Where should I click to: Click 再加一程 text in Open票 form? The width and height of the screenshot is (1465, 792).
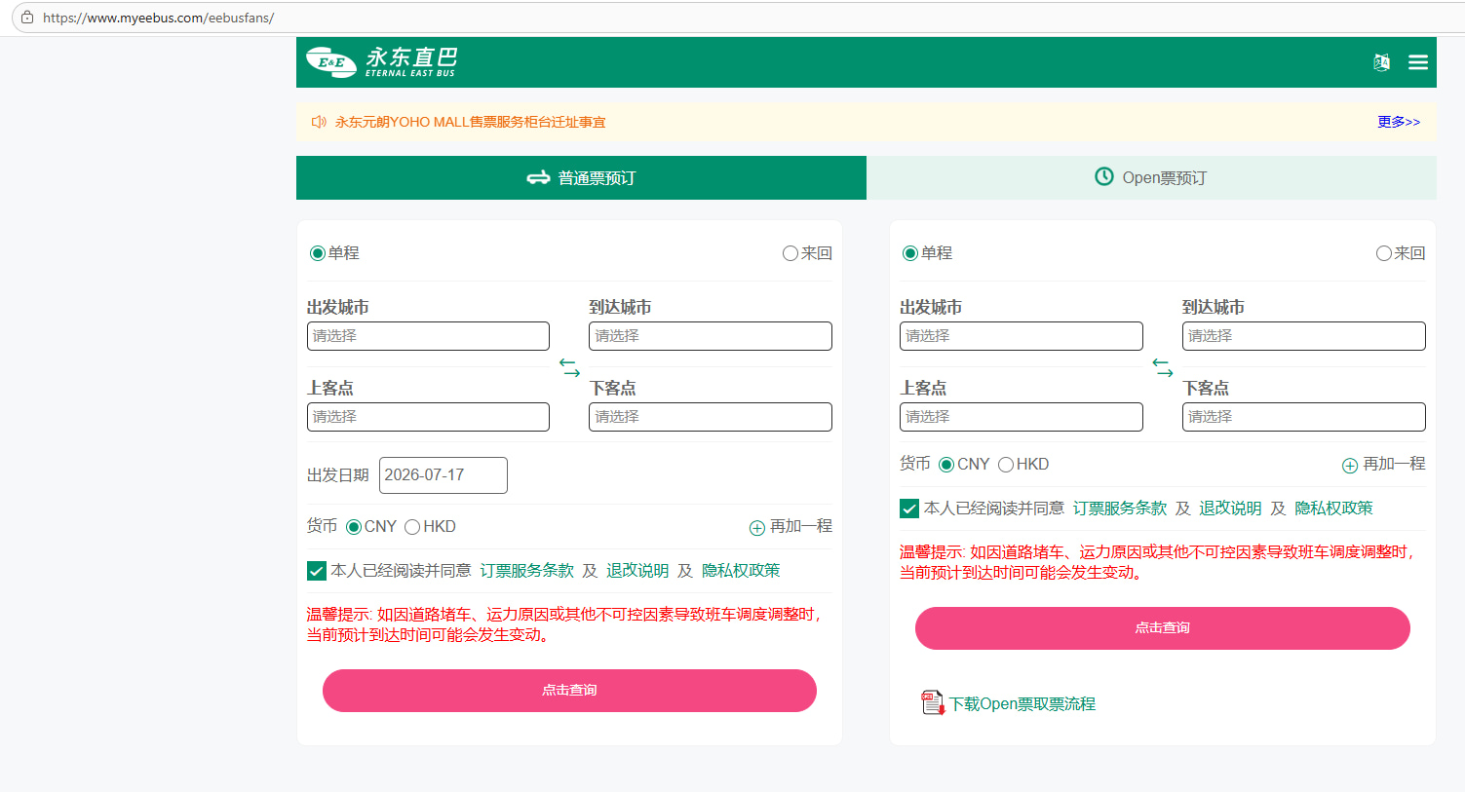(1394, 464)
